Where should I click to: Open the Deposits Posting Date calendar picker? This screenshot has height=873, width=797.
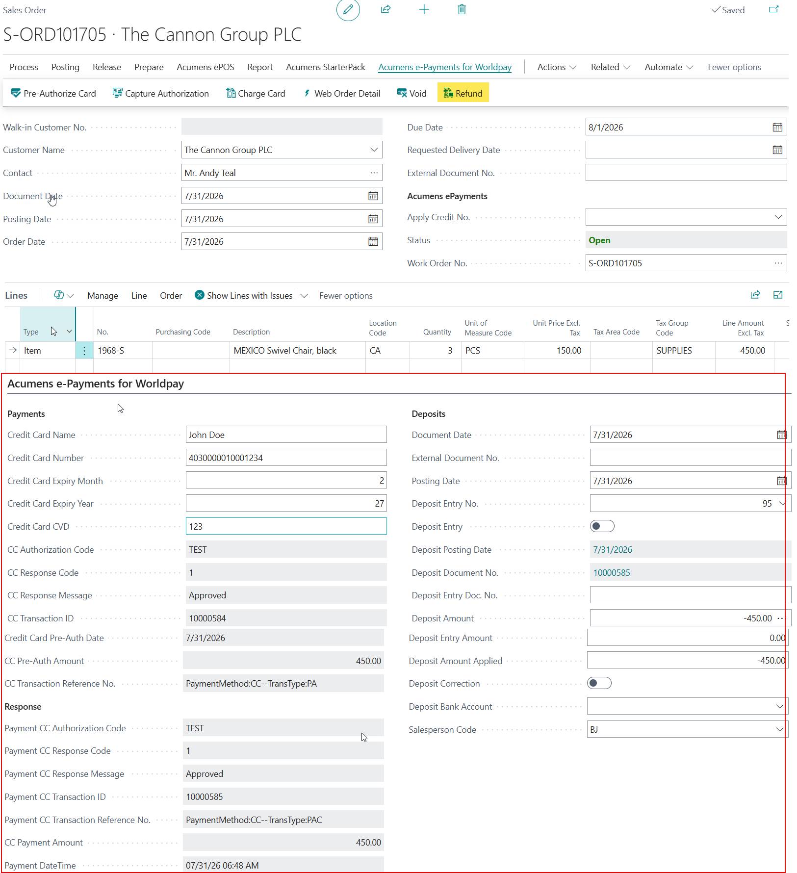(782, 481)
